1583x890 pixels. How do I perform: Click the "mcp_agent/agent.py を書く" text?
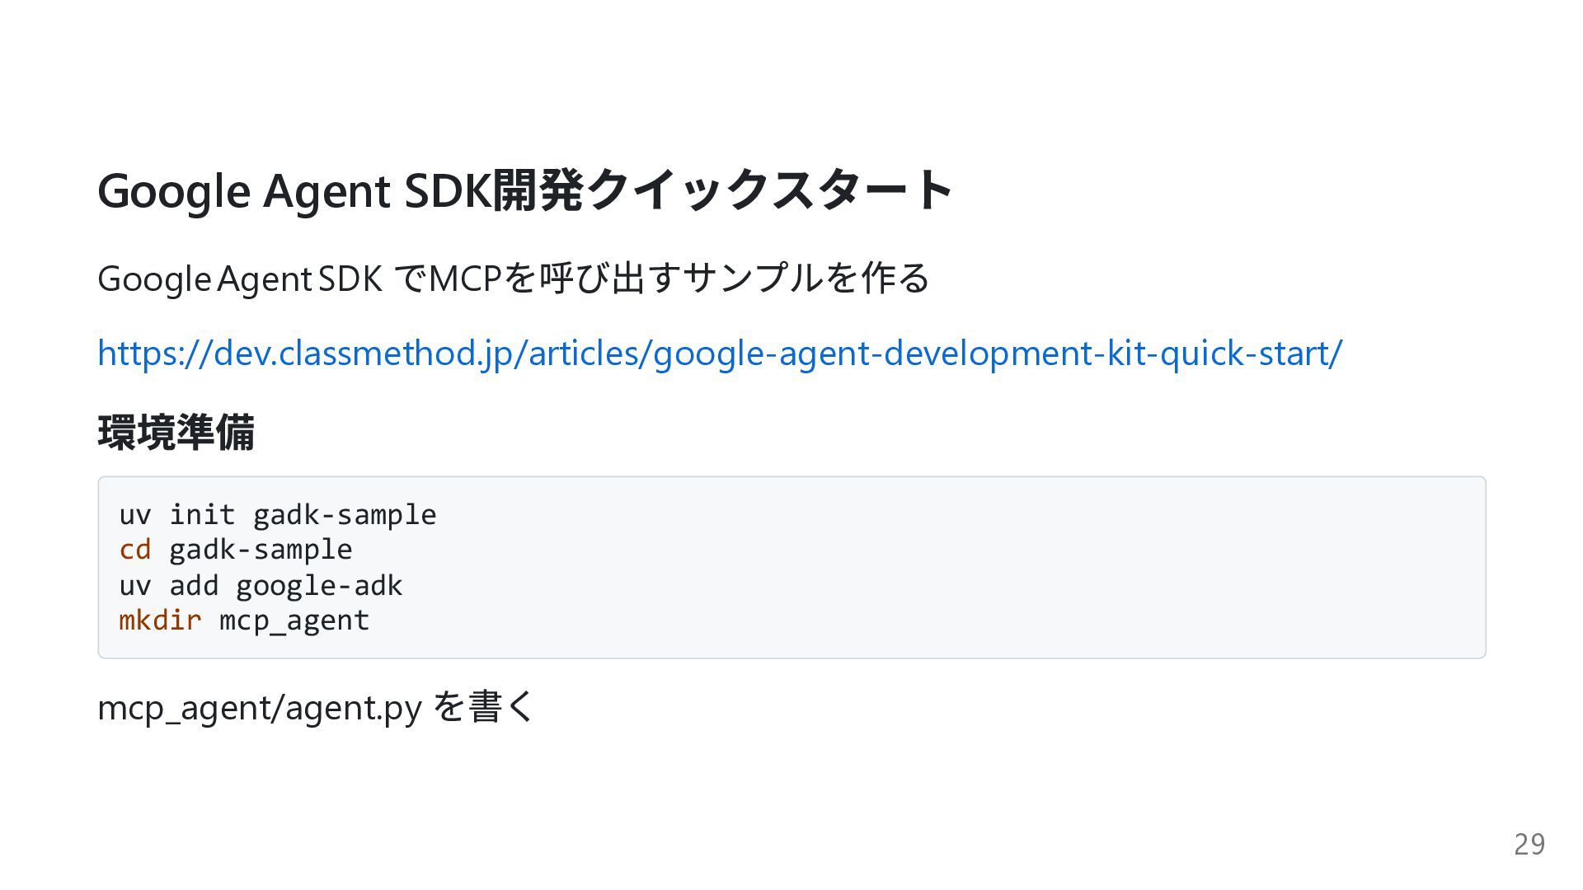point(316,708)
